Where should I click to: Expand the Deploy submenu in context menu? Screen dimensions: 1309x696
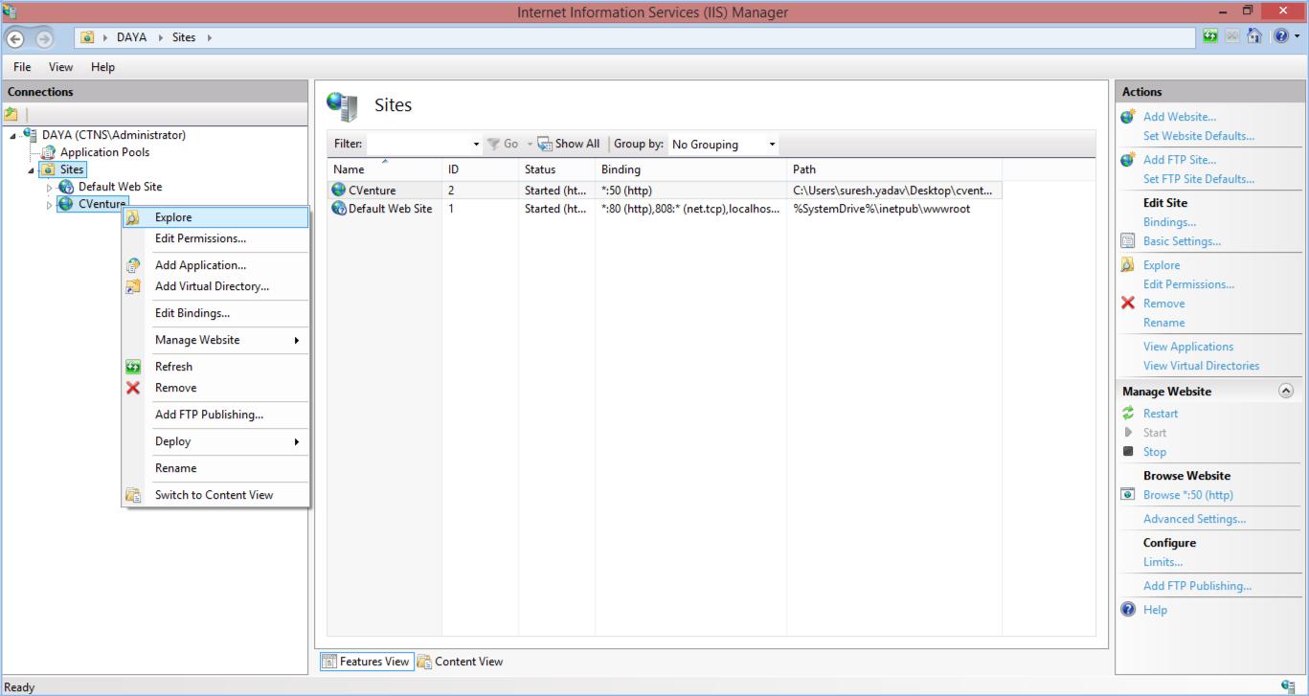click(x=297, y=441)
